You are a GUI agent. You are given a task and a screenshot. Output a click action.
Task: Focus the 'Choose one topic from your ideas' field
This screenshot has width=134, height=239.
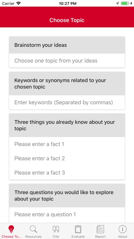(67, 61)
